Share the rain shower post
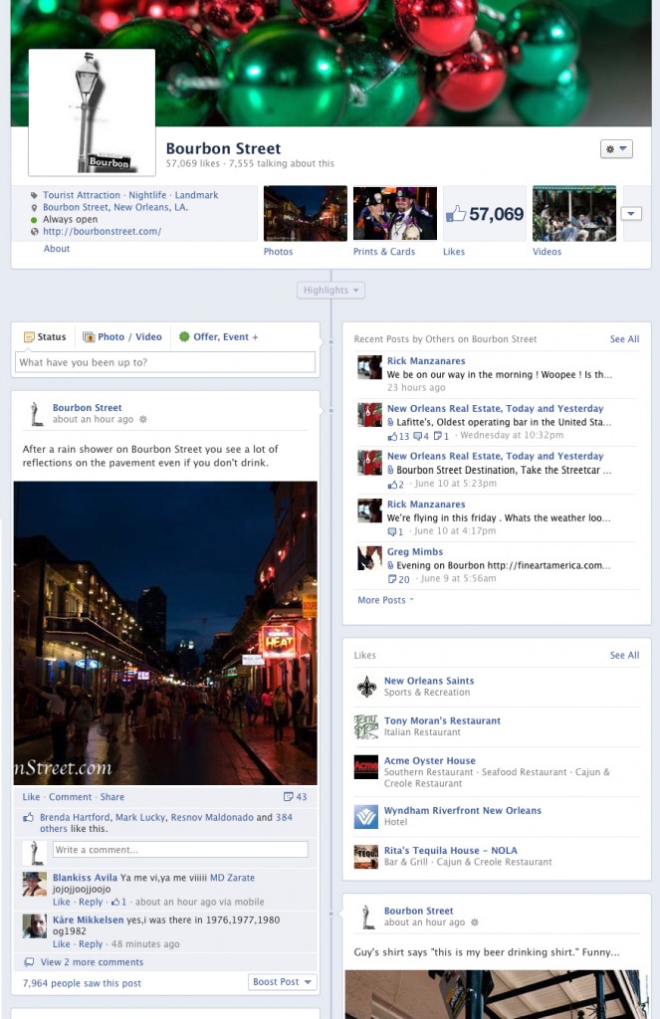This screenshot has width=660, height=1019. [111, 797]
